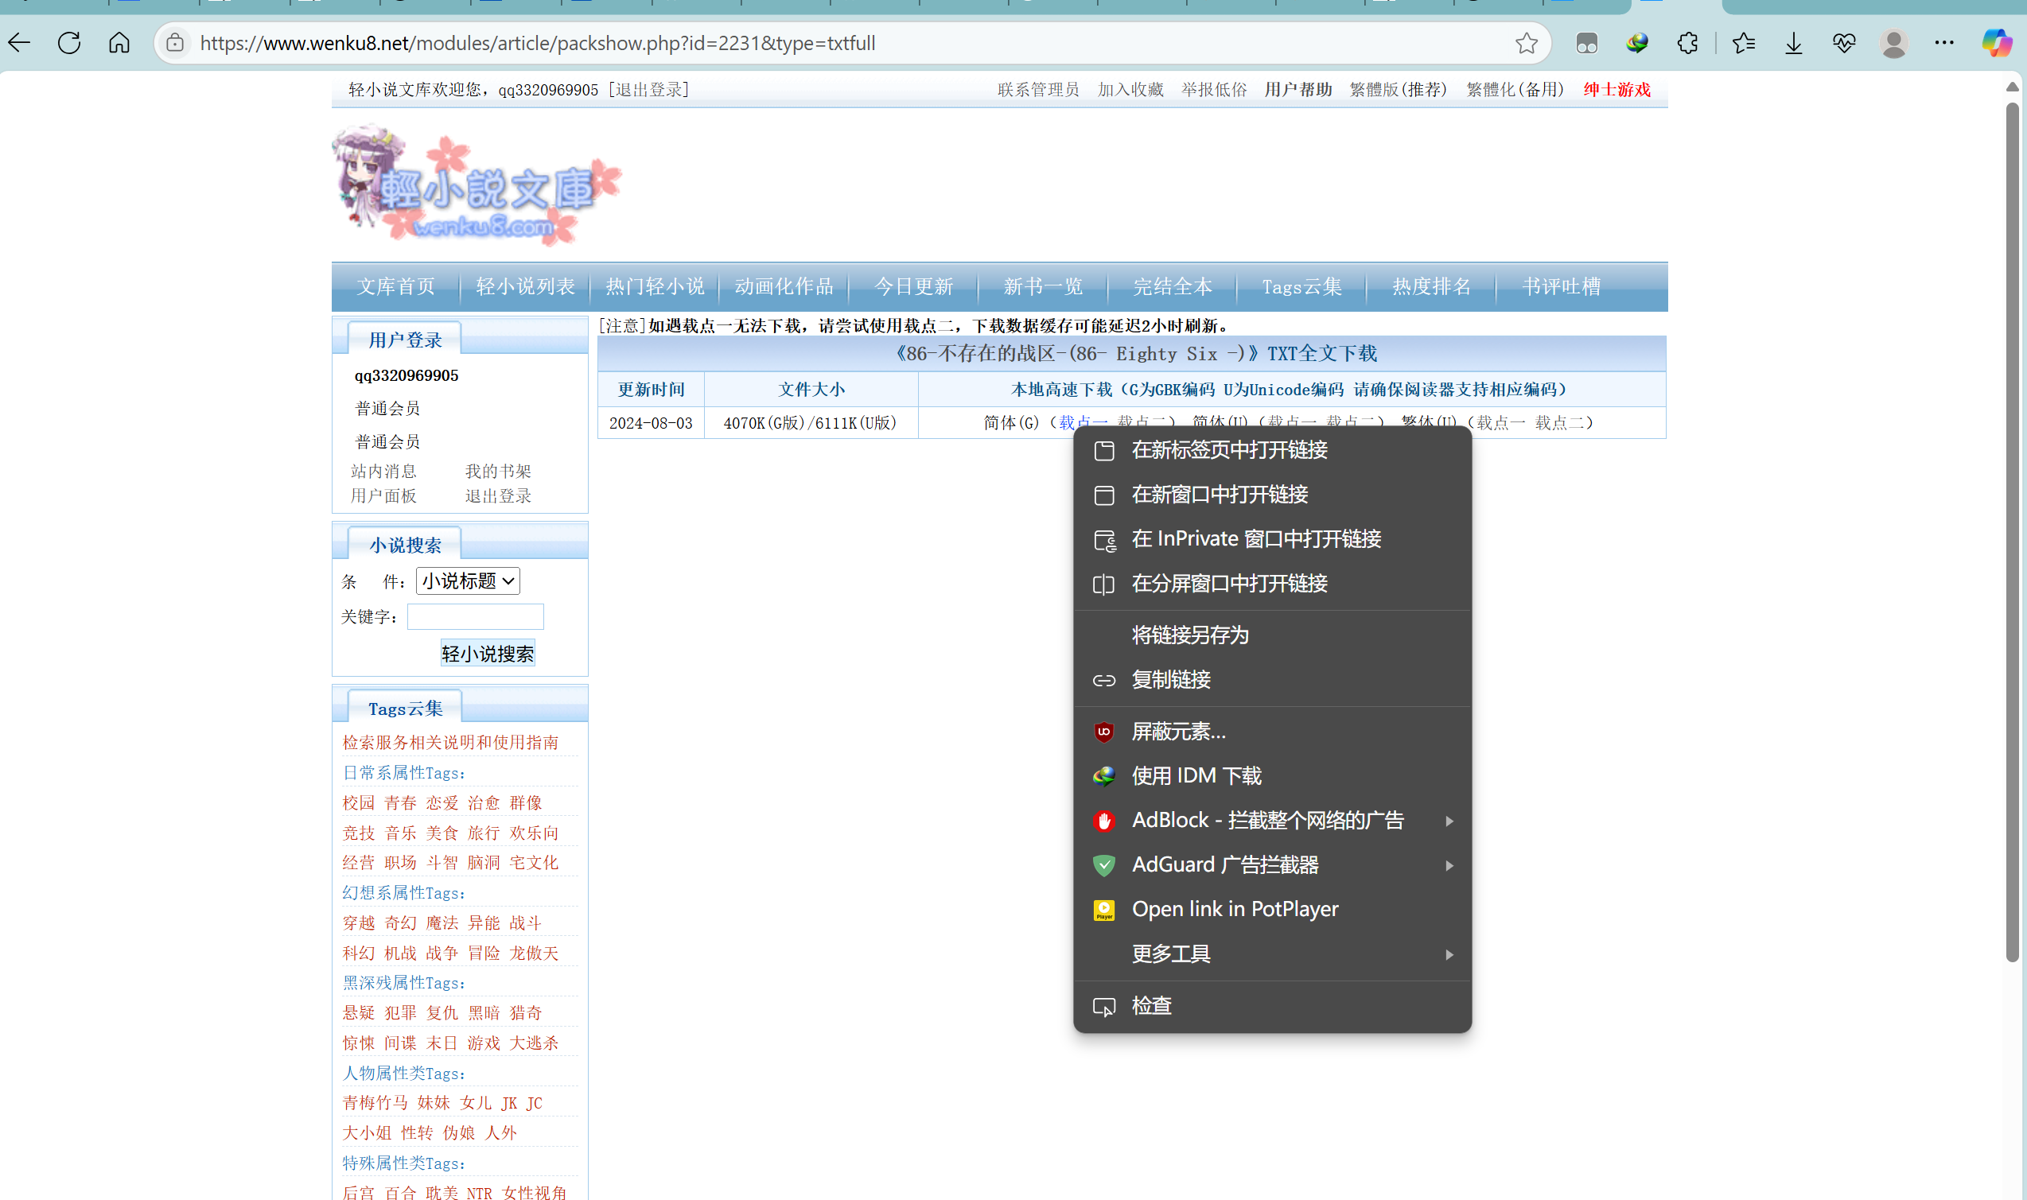
Task: Open 热门轻小说 navigation tab
Action: tap(655, 286)
